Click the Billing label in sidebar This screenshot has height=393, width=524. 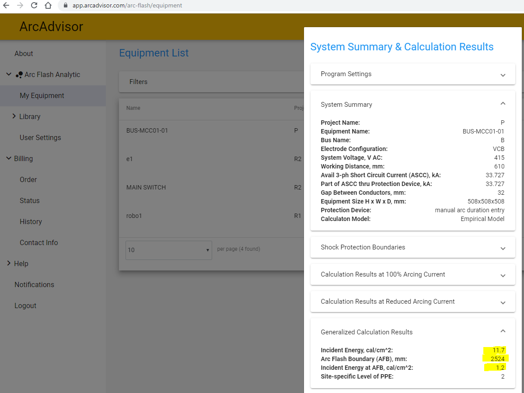pos(23,158)
